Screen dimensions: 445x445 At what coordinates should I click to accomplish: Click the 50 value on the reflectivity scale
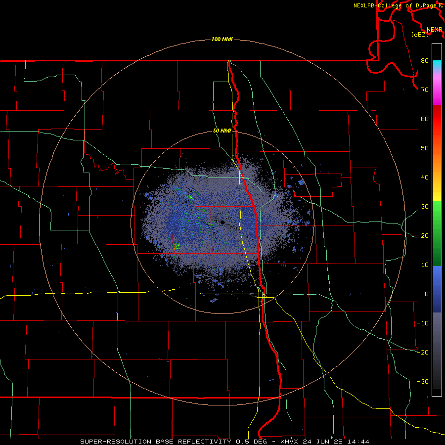coord(425,148)
